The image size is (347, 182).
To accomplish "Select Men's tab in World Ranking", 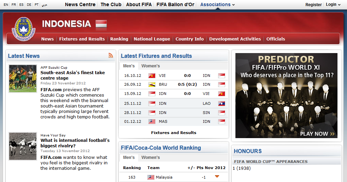I will point(129,158).
